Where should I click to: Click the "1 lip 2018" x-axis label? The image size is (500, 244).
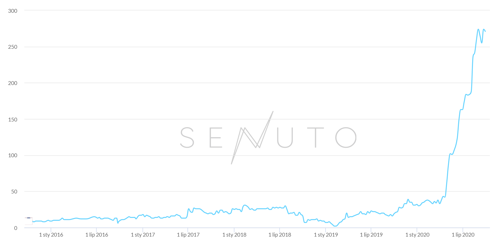point(280,235)
